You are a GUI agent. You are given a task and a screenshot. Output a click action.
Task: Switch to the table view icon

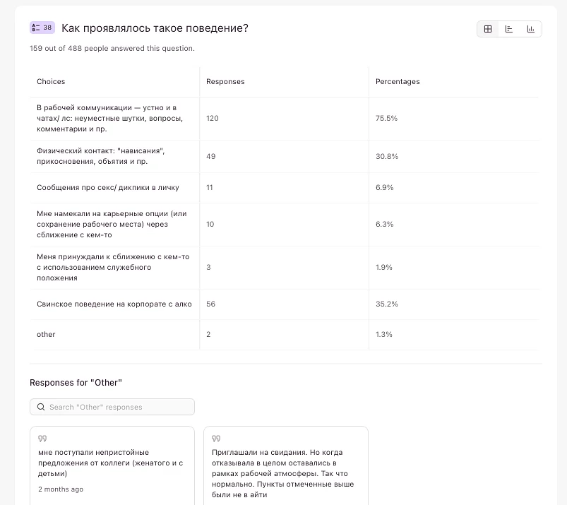point(488,29)
